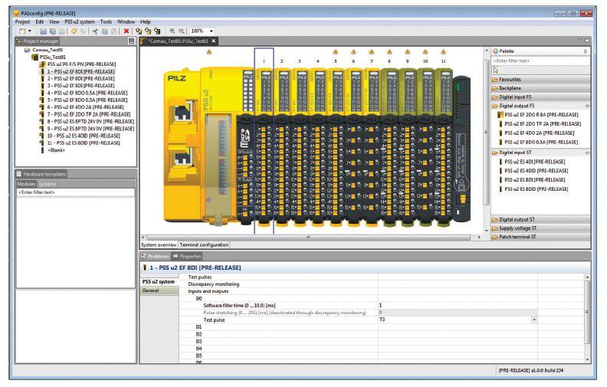Click the Save floppy disk icon

pos(43,31)
